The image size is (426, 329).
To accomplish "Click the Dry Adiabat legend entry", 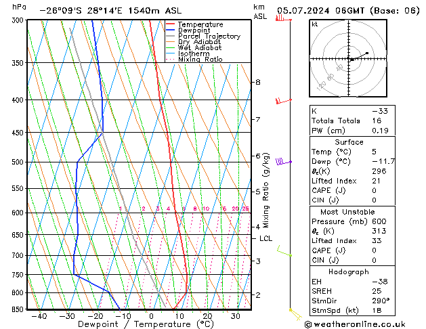I will (x=194, y=42).
